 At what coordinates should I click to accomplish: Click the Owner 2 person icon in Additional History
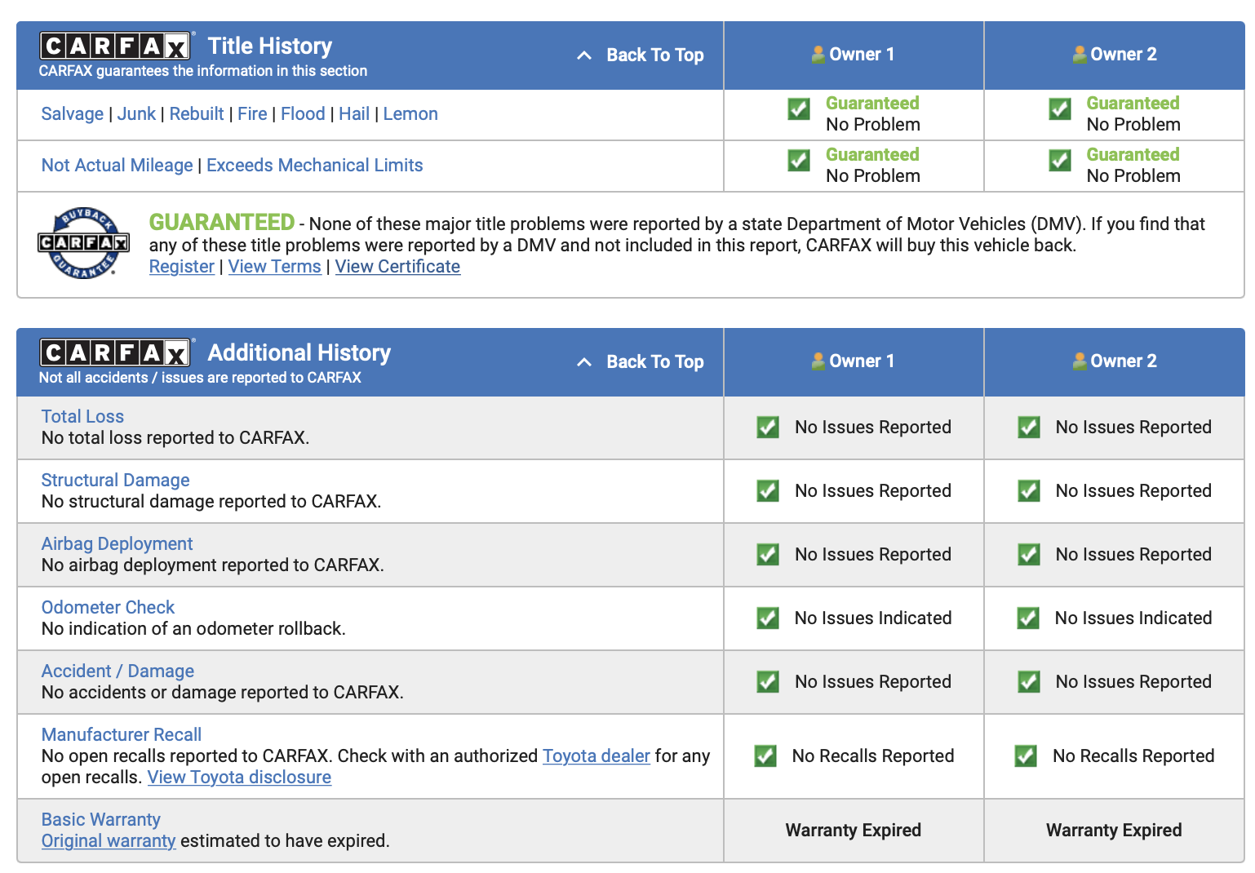[x=1080, y=361]
